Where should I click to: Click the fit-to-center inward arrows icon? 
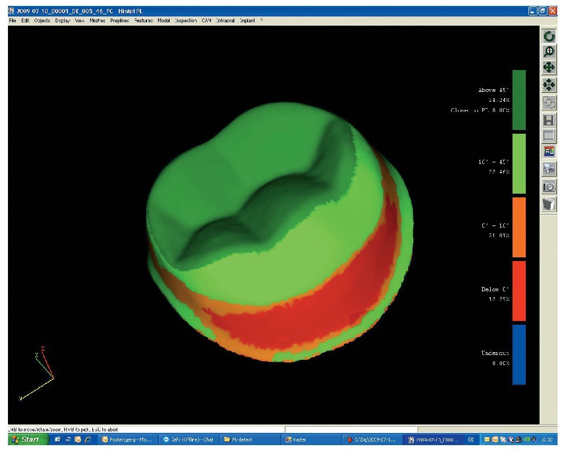[549, 85]
